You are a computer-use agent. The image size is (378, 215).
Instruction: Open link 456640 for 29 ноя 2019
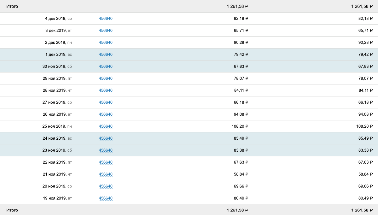[x=106, y=78]
